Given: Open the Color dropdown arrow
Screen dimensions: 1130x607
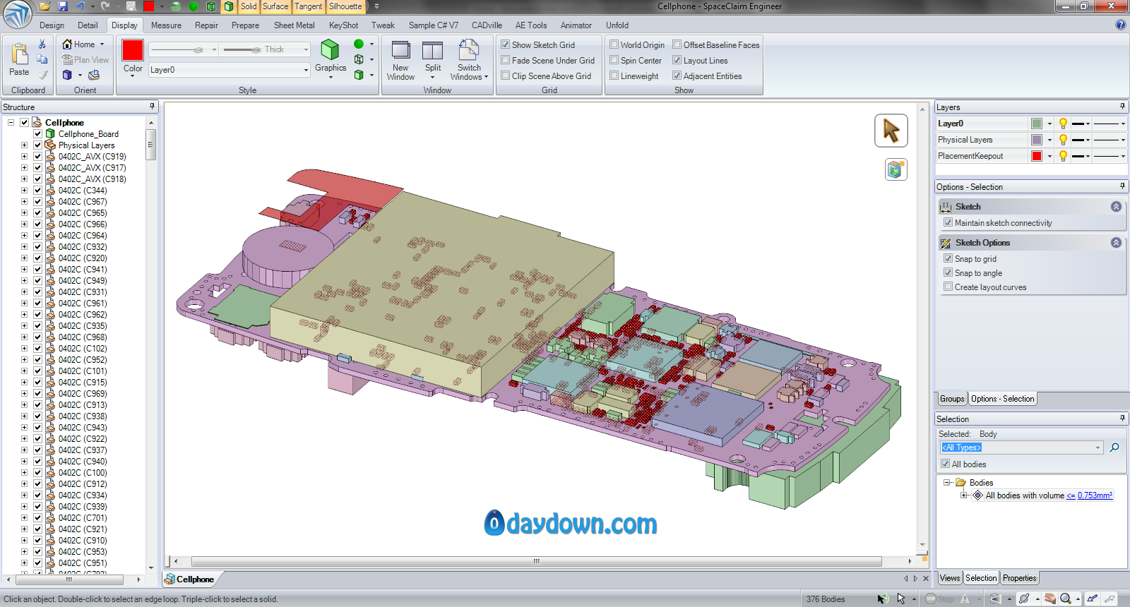Looking at the screenshot, I should [x=133, y=76].
